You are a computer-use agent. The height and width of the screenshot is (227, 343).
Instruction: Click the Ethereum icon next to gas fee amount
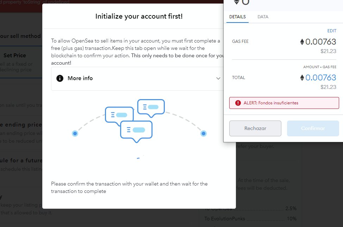pyautogui.click(x=302, y=42)
